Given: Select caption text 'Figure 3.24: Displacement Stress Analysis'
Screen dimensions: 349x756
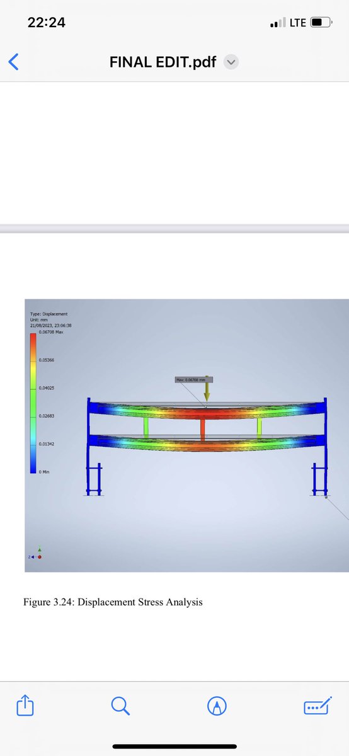Looking at the screenshot, I should pyautogui.click(x=113, y=602).
